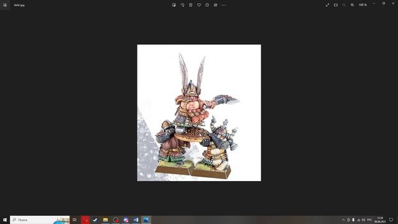Open network status tray icon
This screenshot has width=398, height=224.
(x=358, y=220)
